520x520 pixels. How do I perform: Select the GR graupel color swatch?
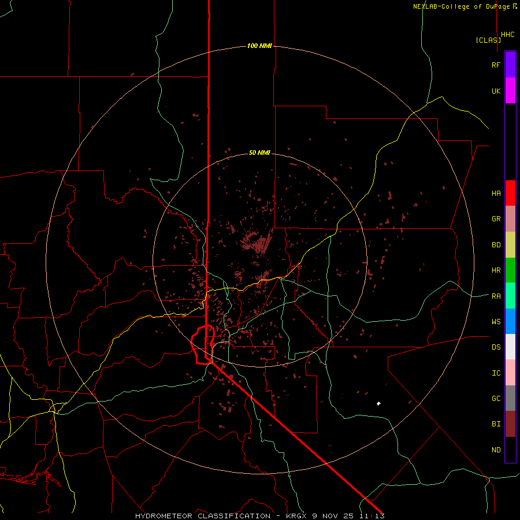click(x=510, y=219)
